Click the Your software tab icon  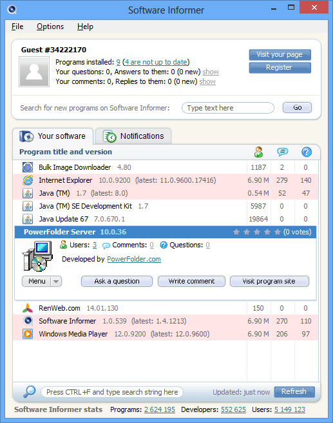pyautogui.click(x=26, y=136)
